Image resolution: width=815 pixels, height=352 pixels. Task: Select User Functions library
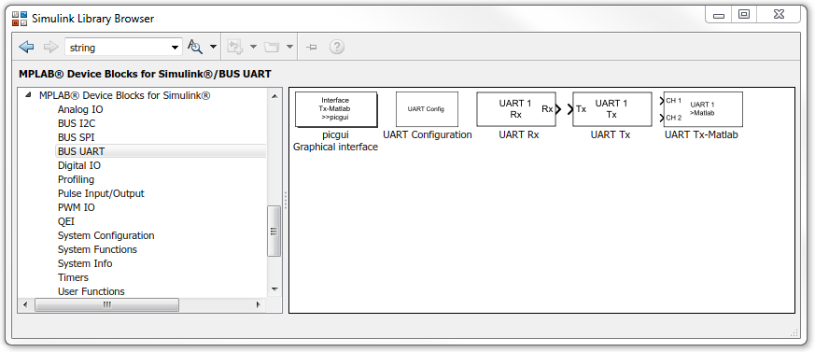tap(91, 291)
